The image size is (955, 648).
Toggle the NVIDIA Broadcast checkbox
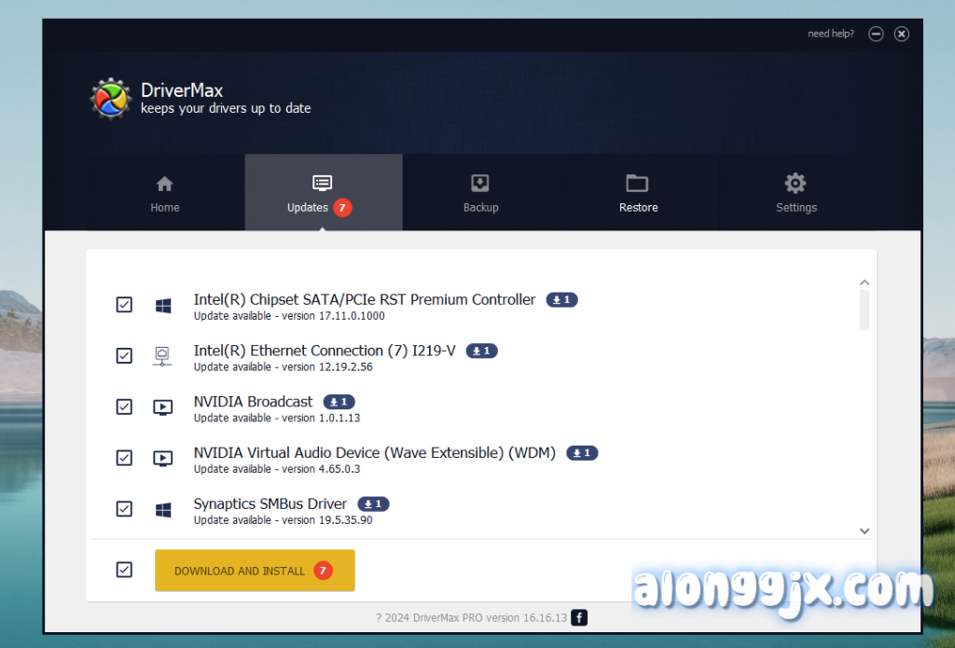pyautogui.click(x=124, y=407)
